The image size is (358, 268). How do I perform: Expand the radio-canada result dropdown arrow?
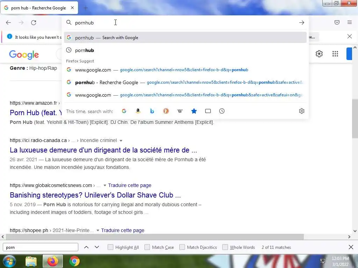coord(121,141)
